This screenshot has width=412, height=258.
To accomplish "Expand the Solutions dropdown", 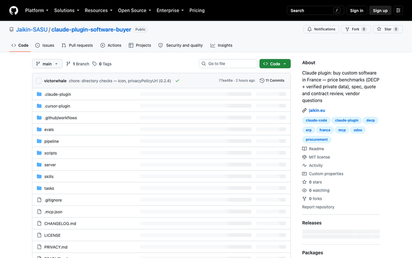I will click(66, 10).
